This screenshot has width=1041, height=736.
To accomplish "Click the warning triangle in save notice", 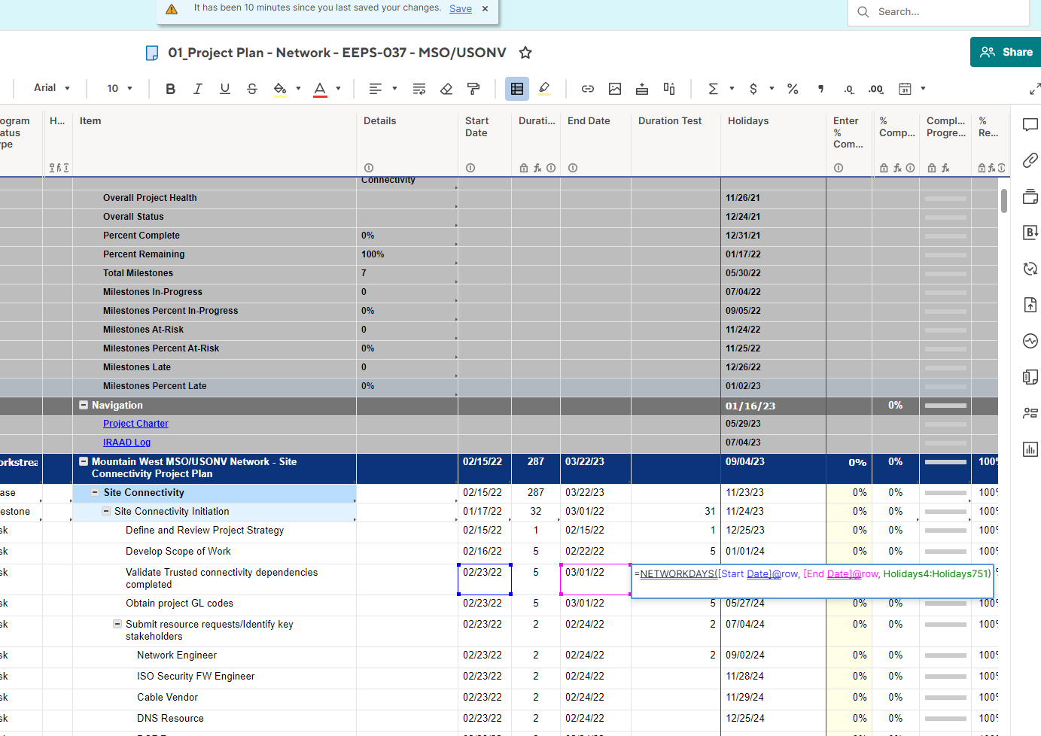I will coord(172,9).
